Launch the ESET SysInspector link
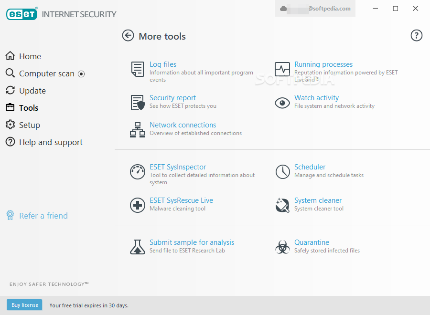Viewport: 430px width, 315px height. point(178,167)
